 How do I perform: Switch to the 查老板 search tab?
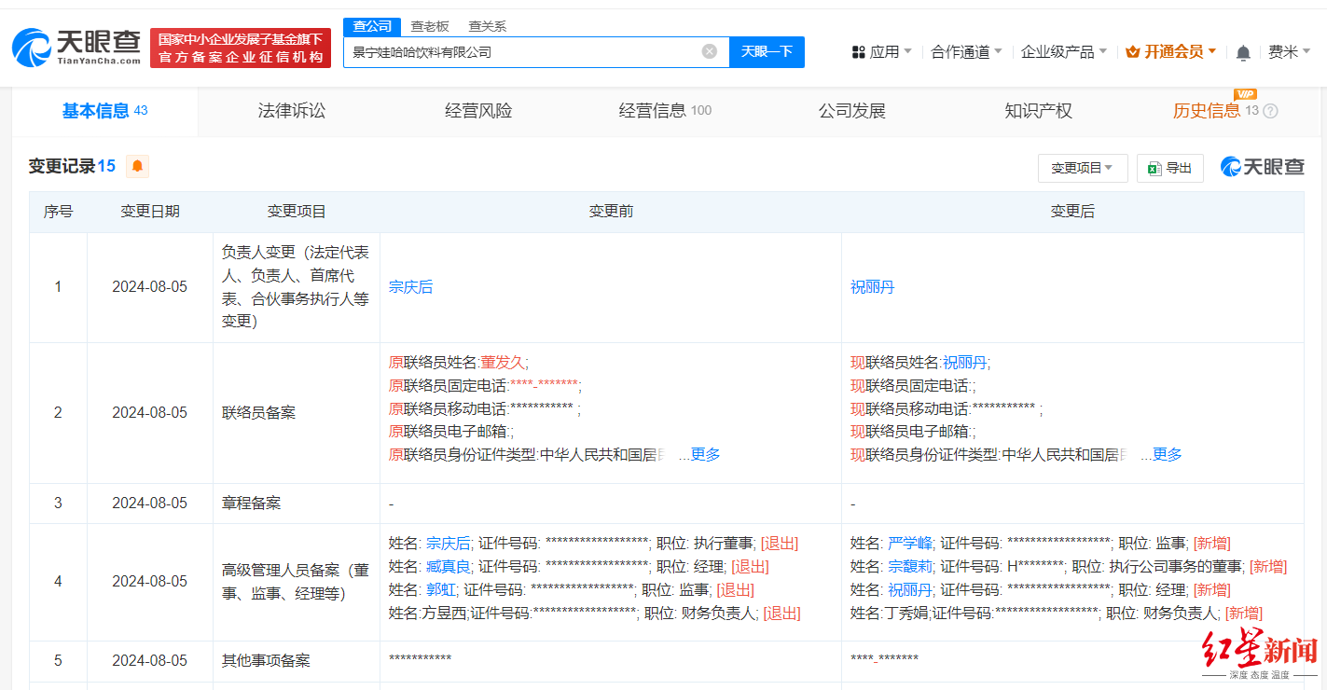pyautogui.click(x=430, y=26)
